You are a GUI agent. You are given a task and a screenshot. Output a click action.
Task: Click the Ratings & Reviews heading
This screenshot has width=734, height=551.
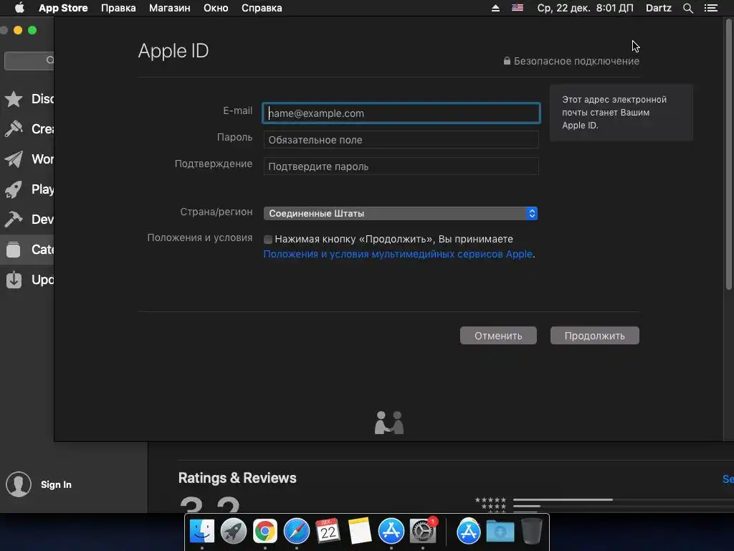(237, 478)
